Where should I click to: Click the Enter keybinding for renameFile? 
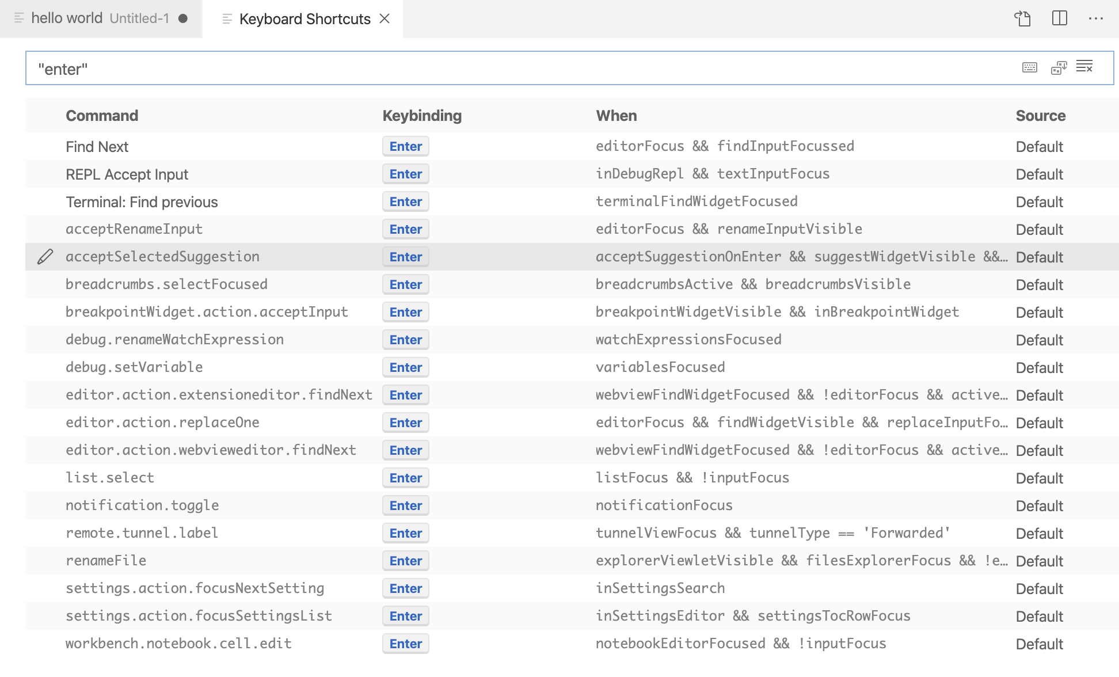(x=405, y=560)
